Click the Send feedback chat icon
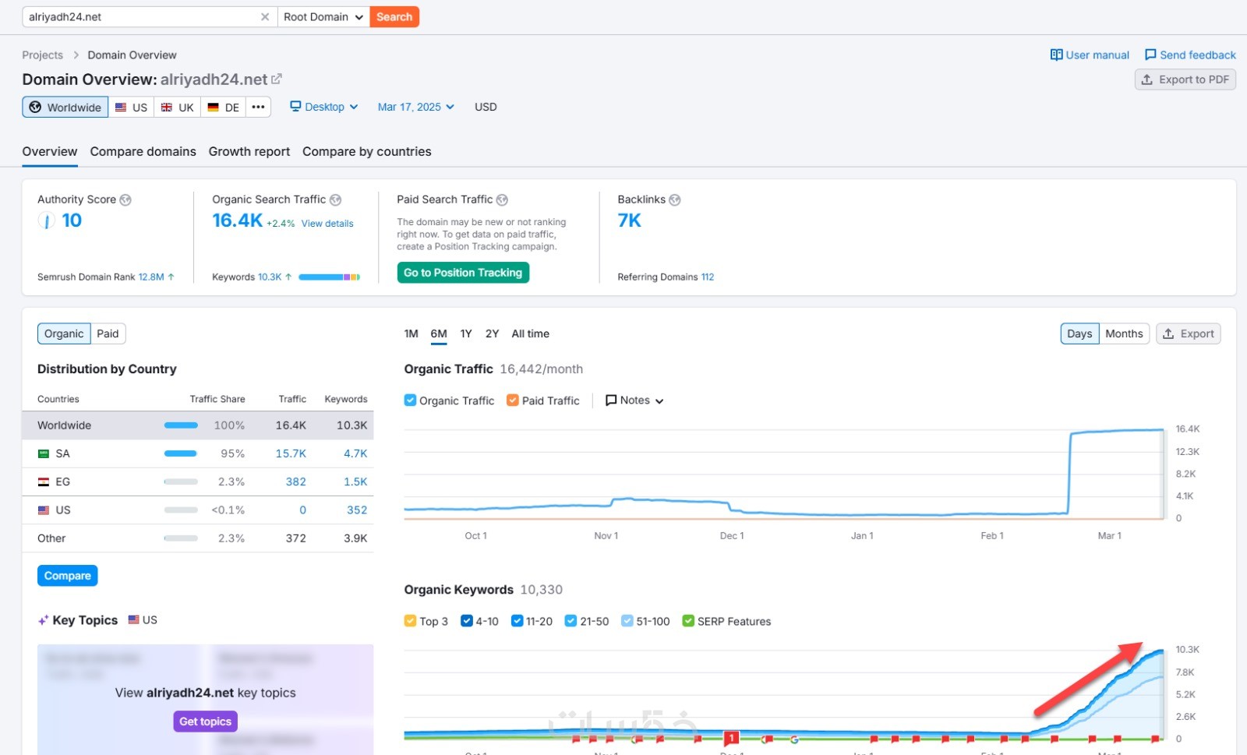The image size is (1247, 755). (1150, 55)
